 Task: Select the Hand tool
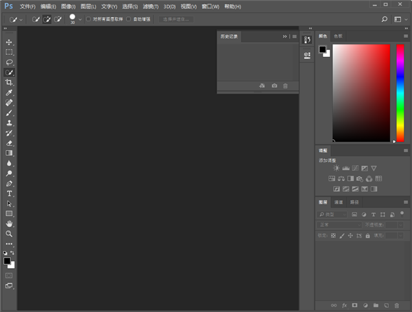point(10,224)
